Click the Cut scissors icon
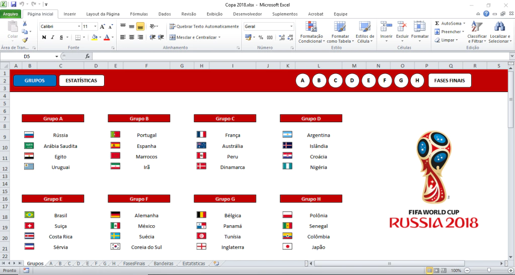Screen dimensions: 515x275 [x=25, y=24]
